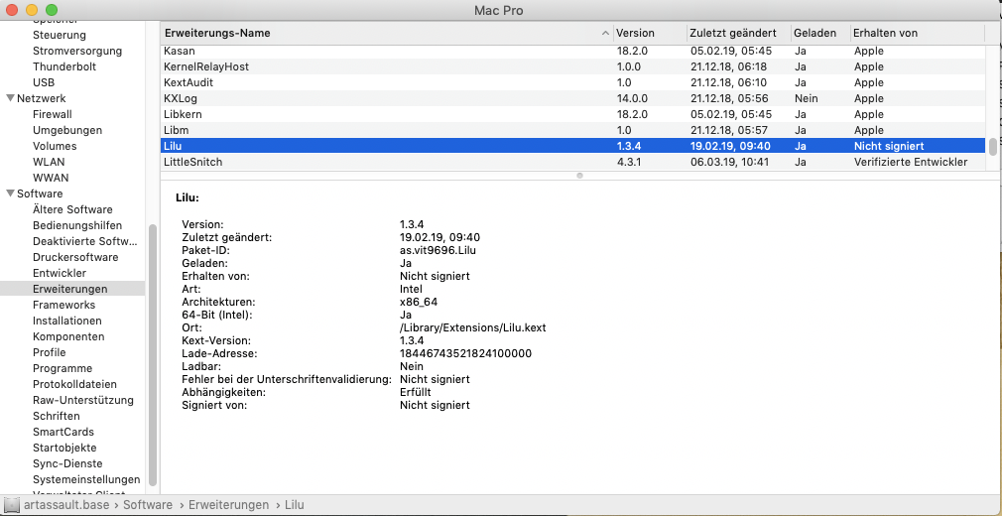Click Nein in KXLog Geladen cell
The width and height of the screenshot is (1002, 516).
tap(807, 98)
